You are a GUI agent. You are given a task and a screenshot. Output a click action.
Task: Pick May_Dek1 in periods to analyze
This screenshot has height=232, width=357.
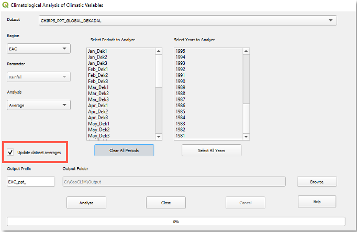(x=98, y=124)
